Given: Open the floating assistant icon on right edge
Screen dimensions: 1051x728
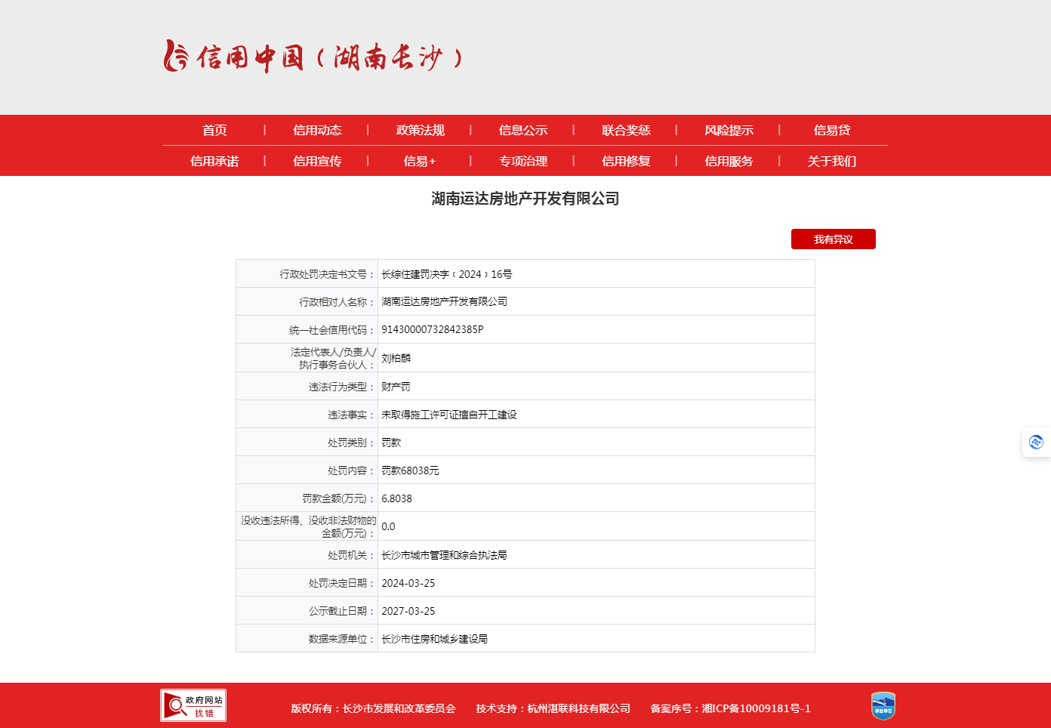Looking at the screenshot, I should pyautogui.click(x=1036, y=442).
